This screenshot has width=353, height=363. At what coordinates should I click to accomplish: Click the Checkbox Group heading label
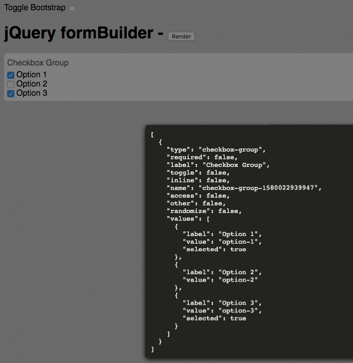(x=38, y=63)
